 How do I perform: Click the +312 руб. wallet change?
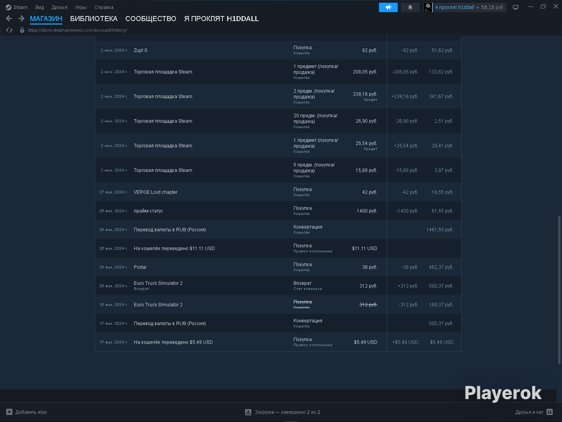coord(408,286)
